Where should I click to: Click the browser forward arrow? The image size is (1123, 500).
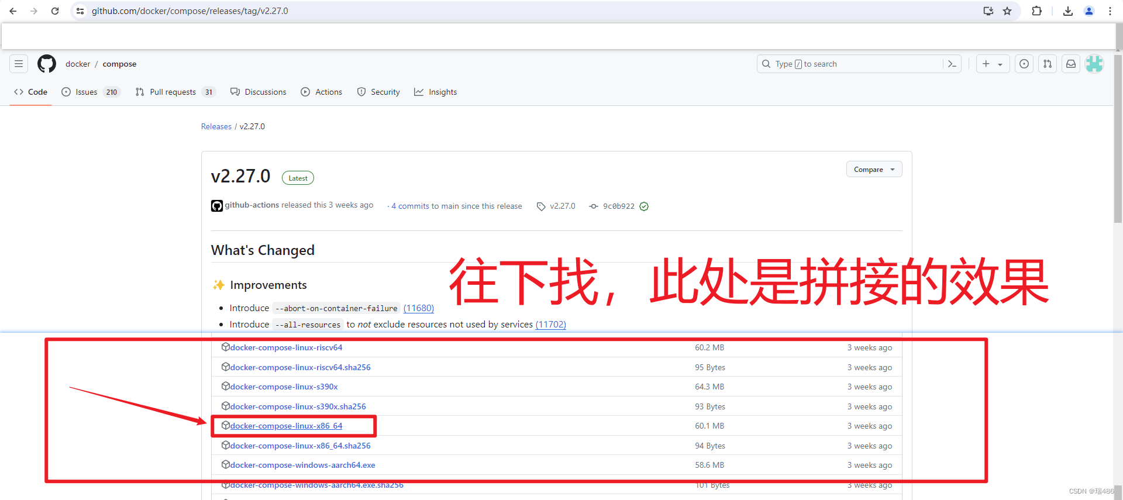point(34,11)
